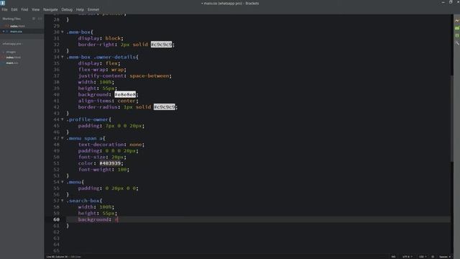The width and height of the screenshot is (460, 259).
Task: Open the Extension Manager brick icon
Action: pos(457,28)
